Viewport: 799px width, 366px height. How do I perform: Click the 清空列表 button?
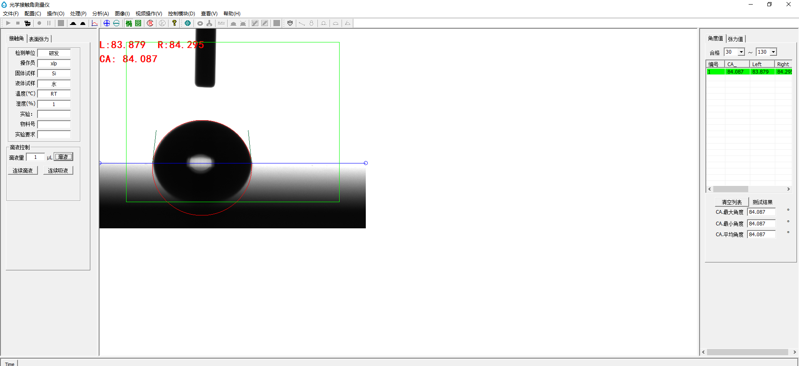pyautogui.click(x=732, y=202)
